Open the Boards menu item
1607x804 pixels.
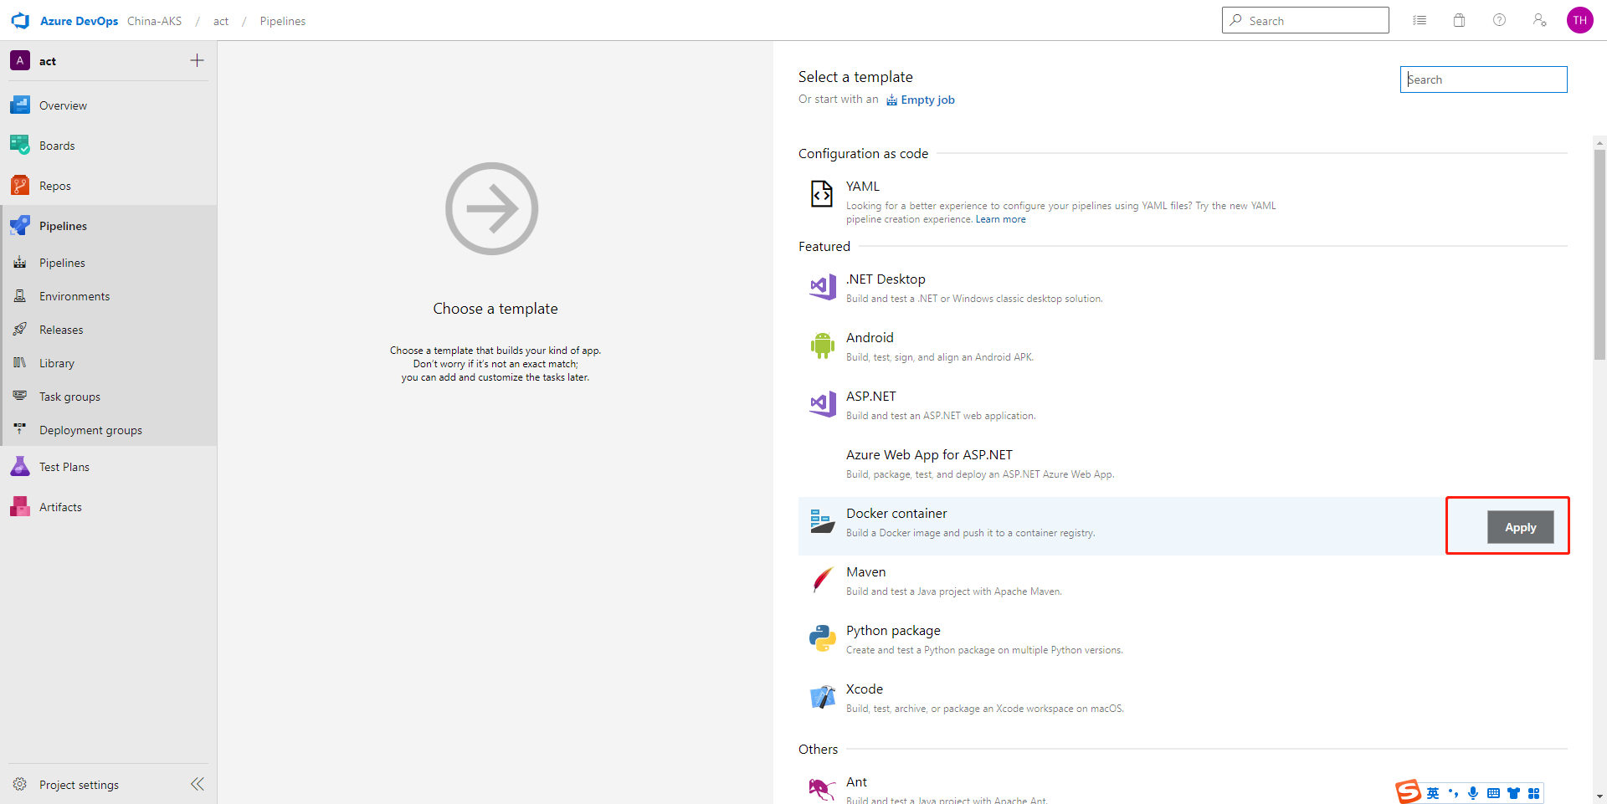tap(109, 146)
